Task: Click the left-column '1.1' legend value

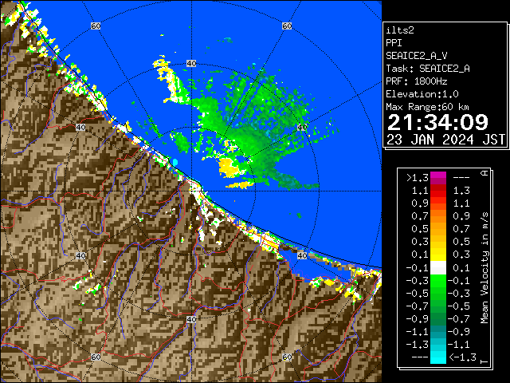Action: coord(420,191)
